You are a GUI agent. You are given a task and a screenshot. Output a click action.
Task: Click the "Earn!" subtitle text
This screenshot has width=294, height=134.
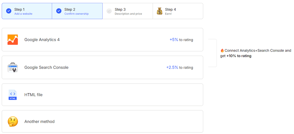(x=168, y=14)
